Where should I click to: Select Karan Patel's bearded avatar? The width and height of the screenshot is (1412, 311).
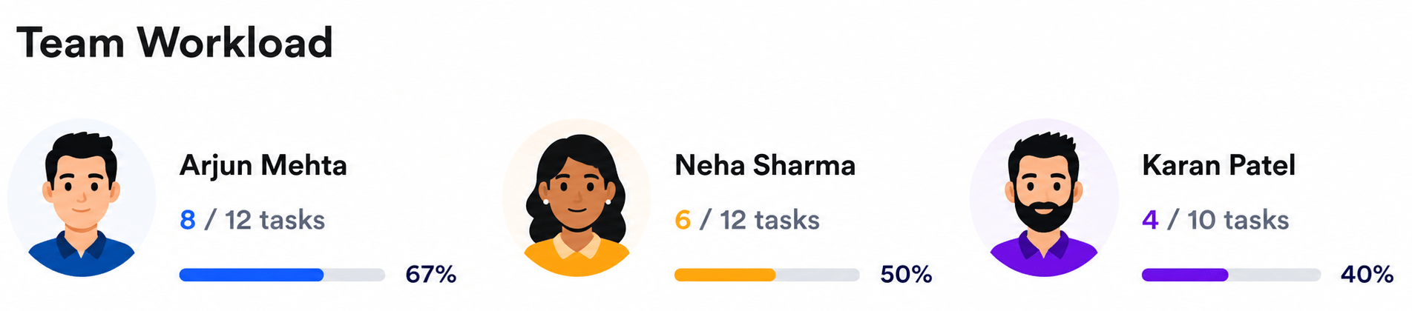1044,198
